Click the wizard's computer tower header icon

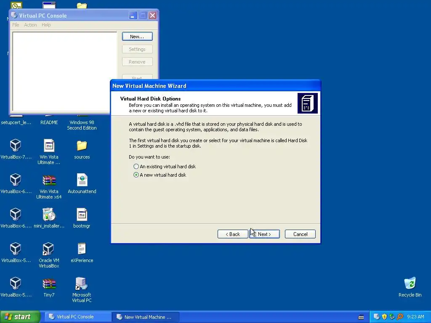point(308,103)
